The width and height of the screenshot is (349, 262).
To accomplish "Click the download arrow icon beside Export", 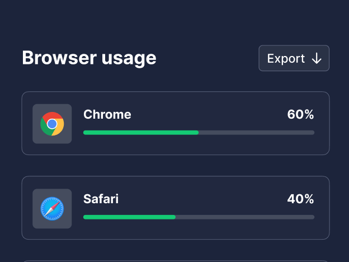I will point(317,59).
